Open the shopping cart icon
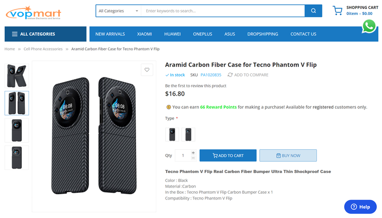Screen dimensions: 382x218 coord(337,11)
